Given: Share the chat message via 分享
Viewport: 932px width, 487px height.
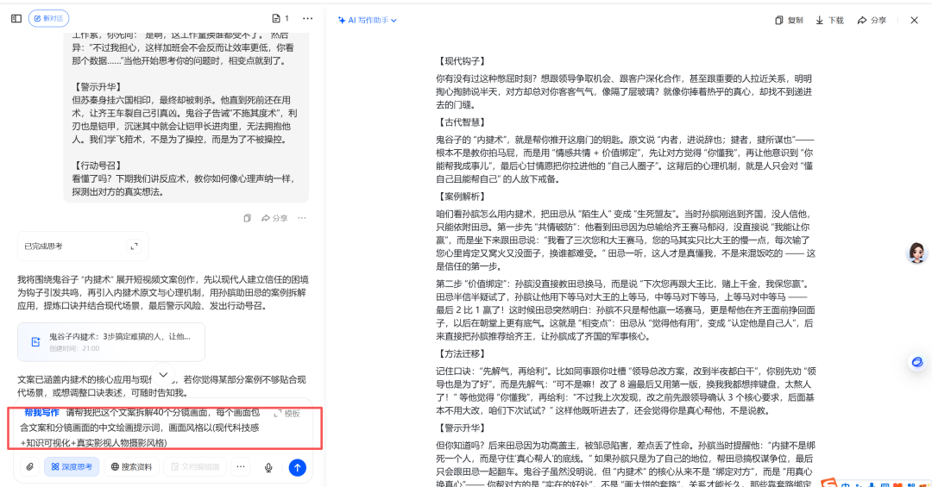Looking at the screenshot, I should 274,218.
